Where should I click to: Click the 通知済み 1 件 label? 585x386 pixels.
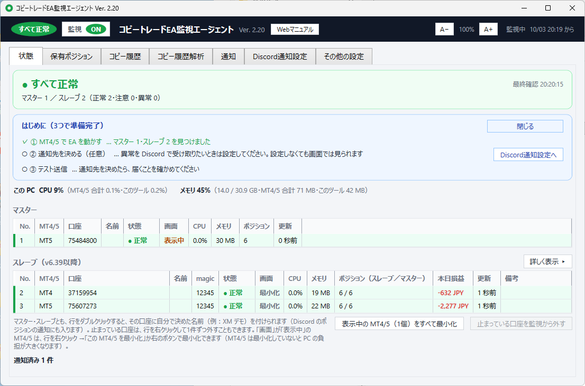tap(33, 360)
